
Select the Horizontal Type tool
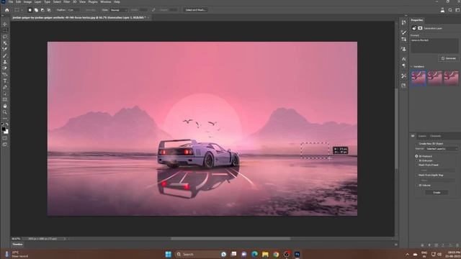[x=5, y=81]
